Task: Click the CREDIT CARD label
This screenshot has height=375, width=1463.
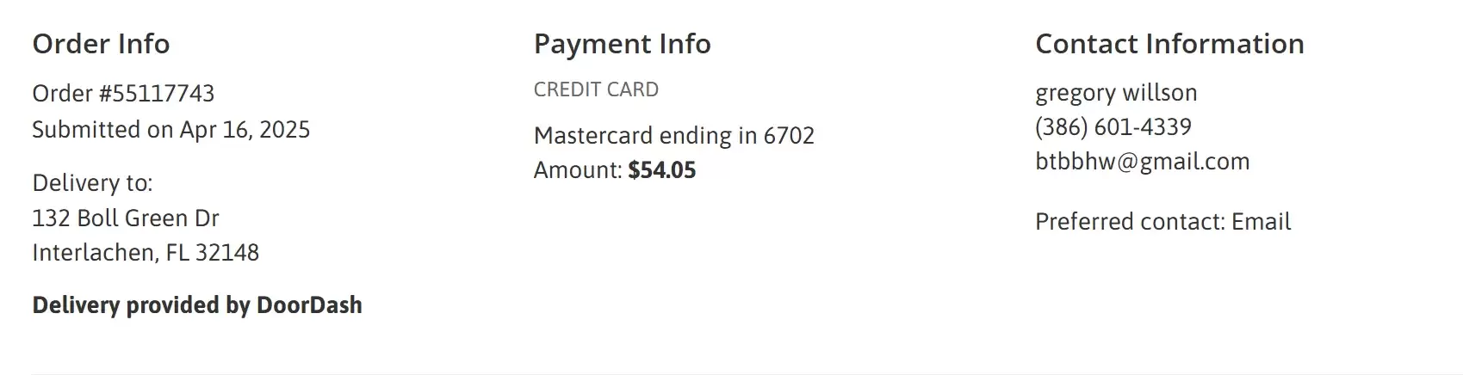Action: tap(596, 89)
